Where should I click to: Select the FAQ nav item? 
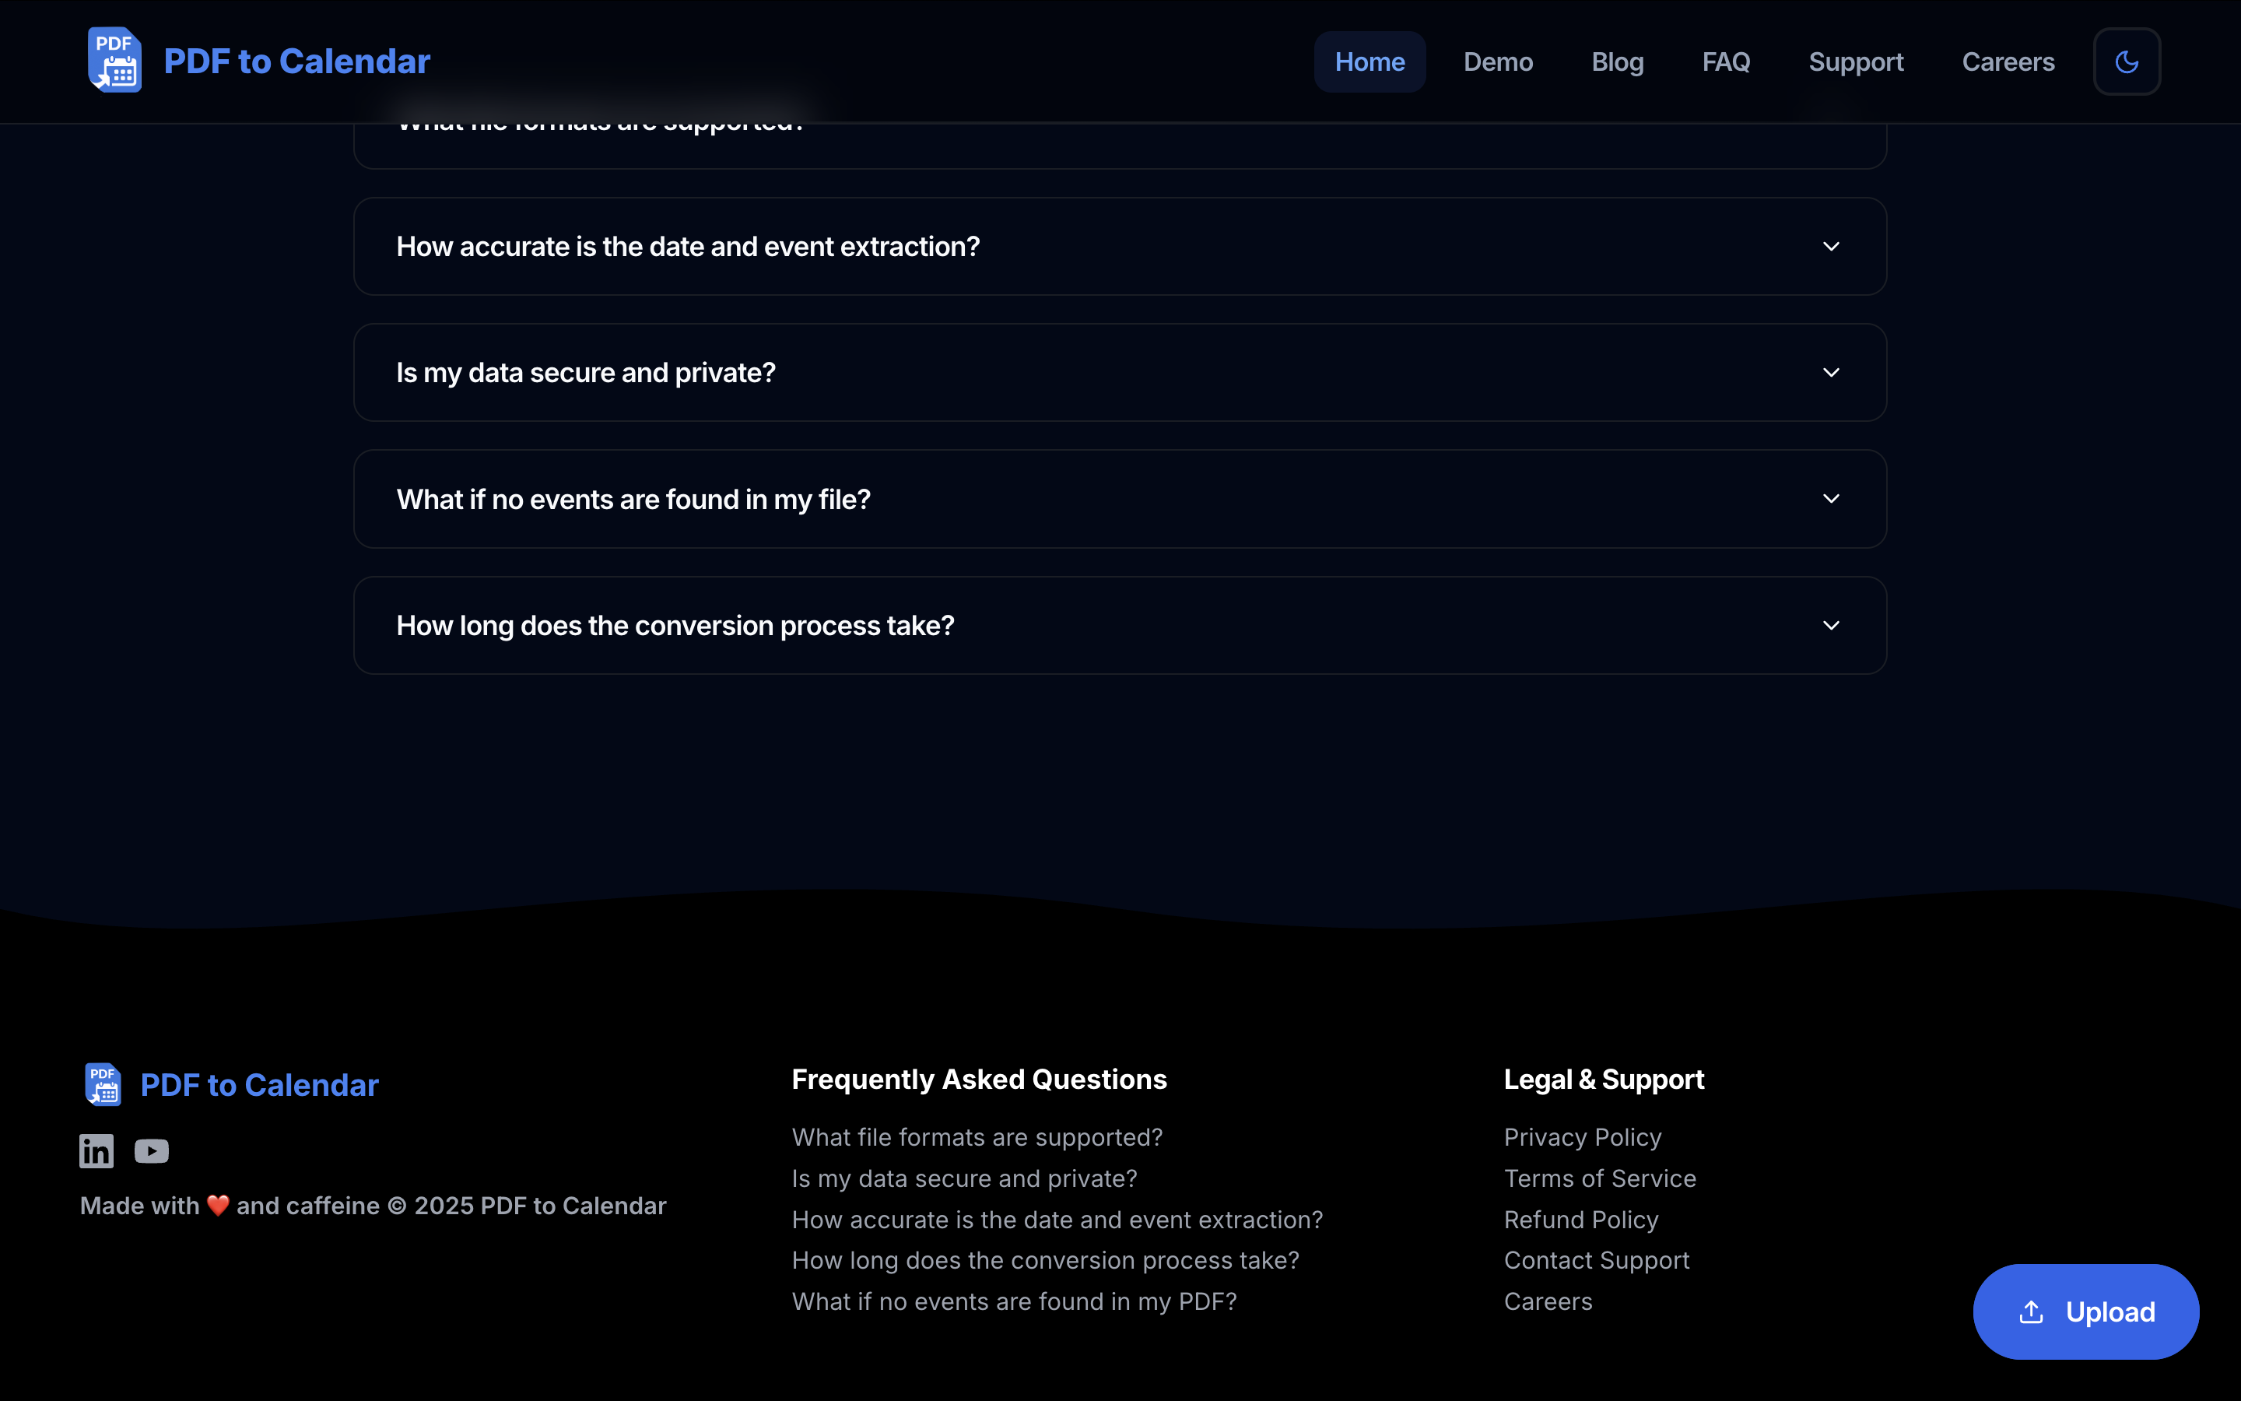point(1725,62)
